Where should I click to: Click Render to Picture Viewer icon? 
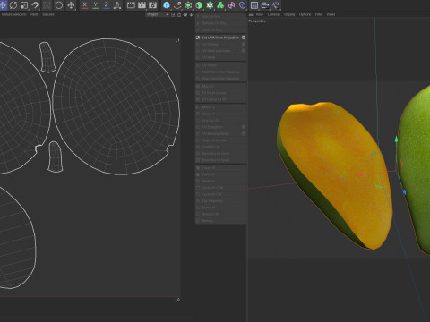[142, 5]
